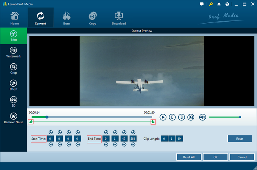Select the Trim tool in the sidebar
This screenshot has width=257, height=170.
coord(13,36)
